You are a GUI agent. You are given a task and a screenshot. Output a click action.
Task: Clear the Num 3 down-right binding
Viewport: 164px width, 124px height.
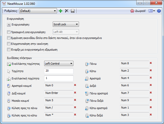coord(151,115)
